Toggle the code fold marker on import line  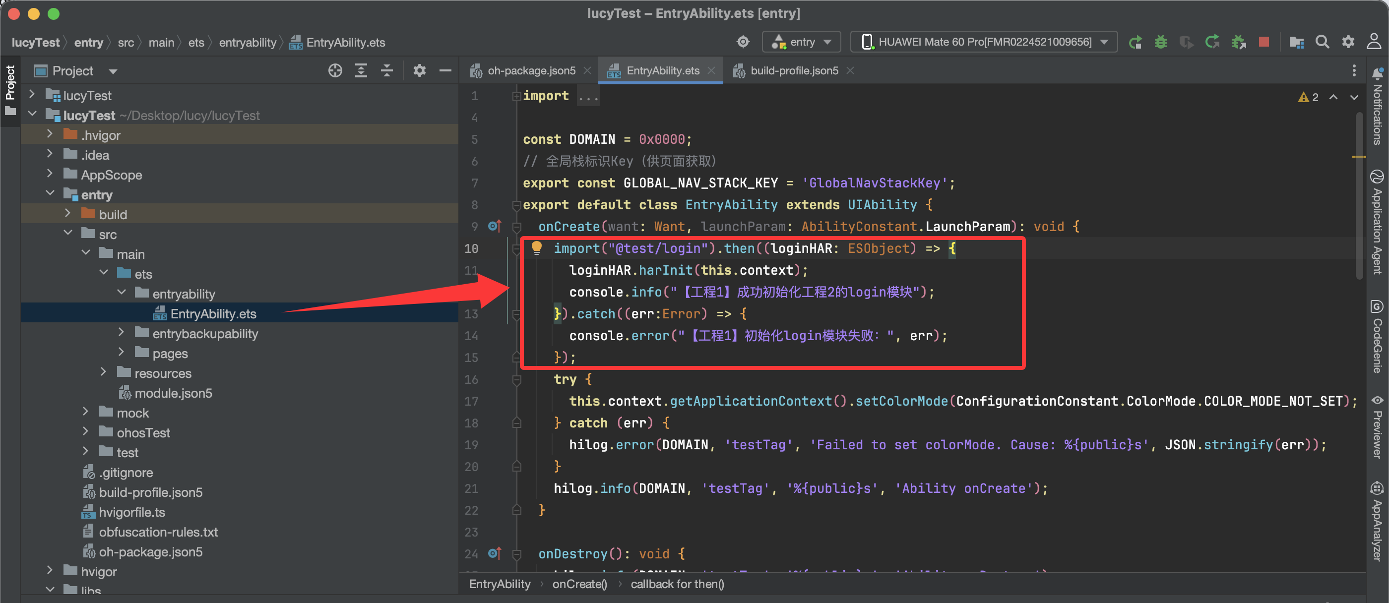click(x=516, y=96)
